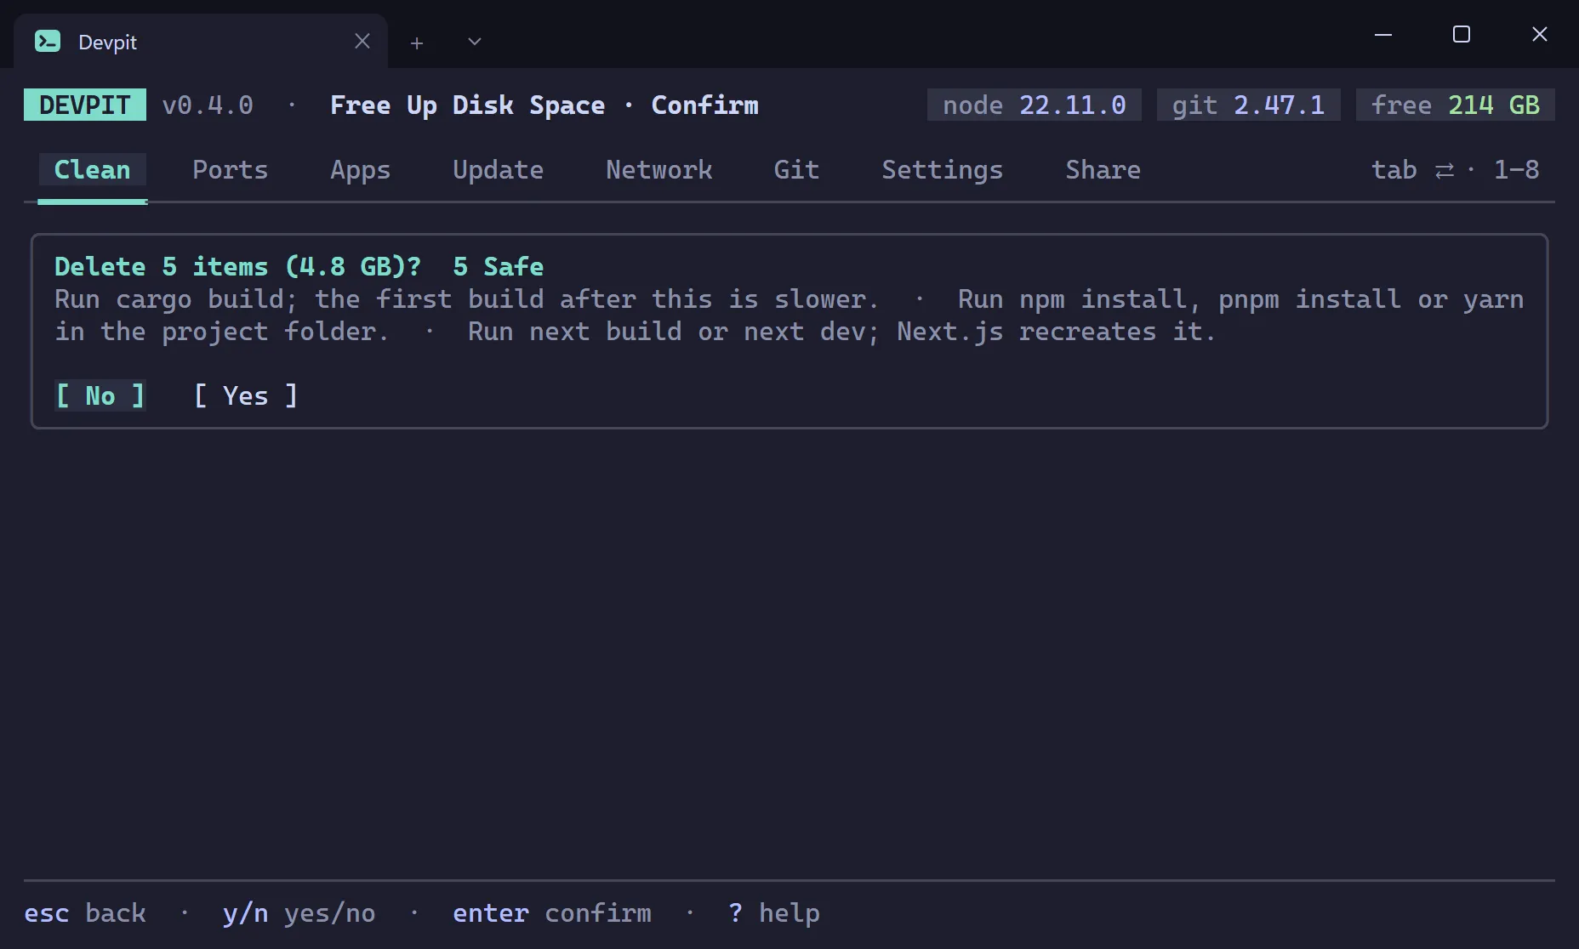Close the terminal window

[1540, 34]
